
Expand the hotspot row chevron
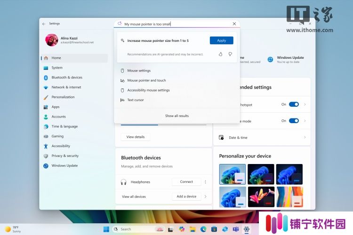pos(305,104)
